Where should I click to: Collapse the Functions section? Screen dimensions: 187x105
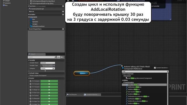[28, 6]
